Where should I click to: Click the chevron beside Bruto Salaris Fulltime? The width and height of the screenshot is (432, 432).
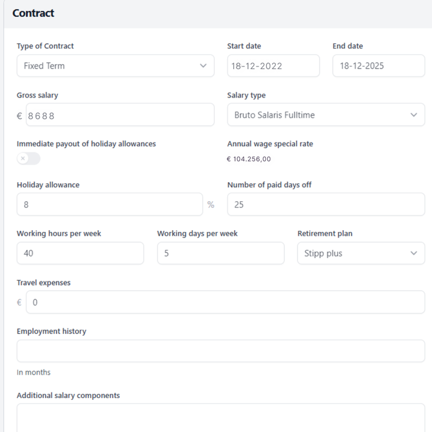click(413, 115)
